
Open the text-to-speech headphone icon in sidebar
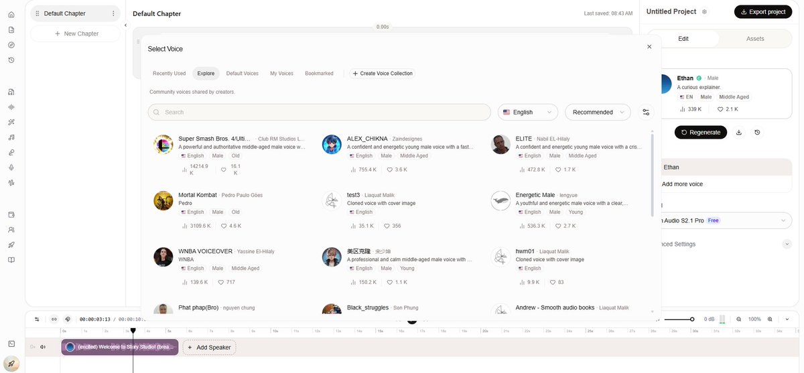[11, 92]
